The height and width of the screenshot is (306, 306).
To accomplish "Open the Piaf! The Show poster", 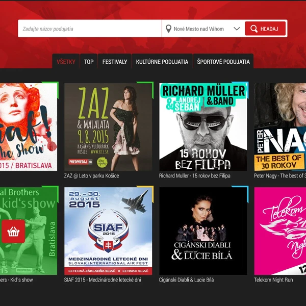I will point(29,127).
